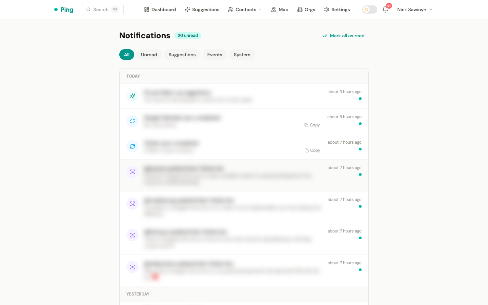
Task: Click the search magnifier icon
Action: coord(88,9)
